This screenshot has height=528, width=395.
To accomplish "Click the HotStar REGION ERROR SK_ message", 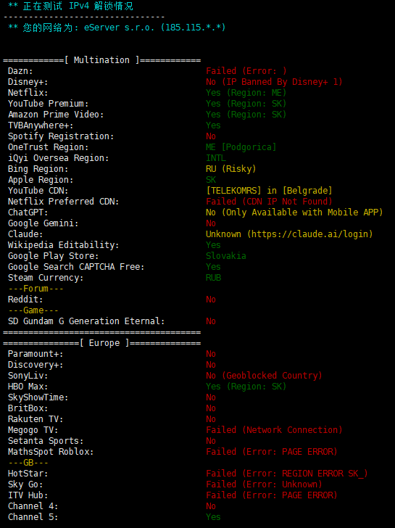I will pos(287,474).
